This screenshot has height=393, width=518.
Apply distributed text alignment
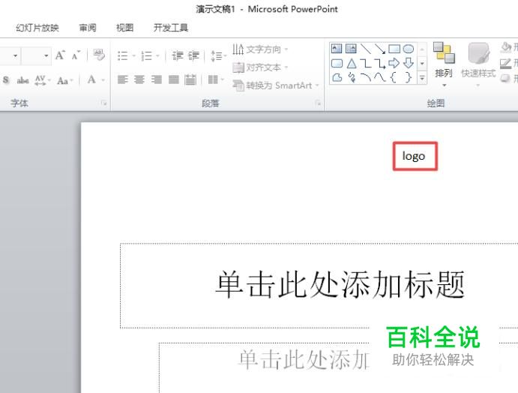tap(190, 79)
